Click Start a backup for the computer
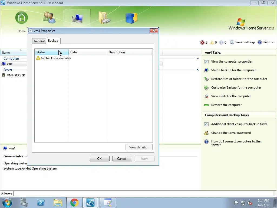This screenshot has width=277, height=208. coord(233,70)
